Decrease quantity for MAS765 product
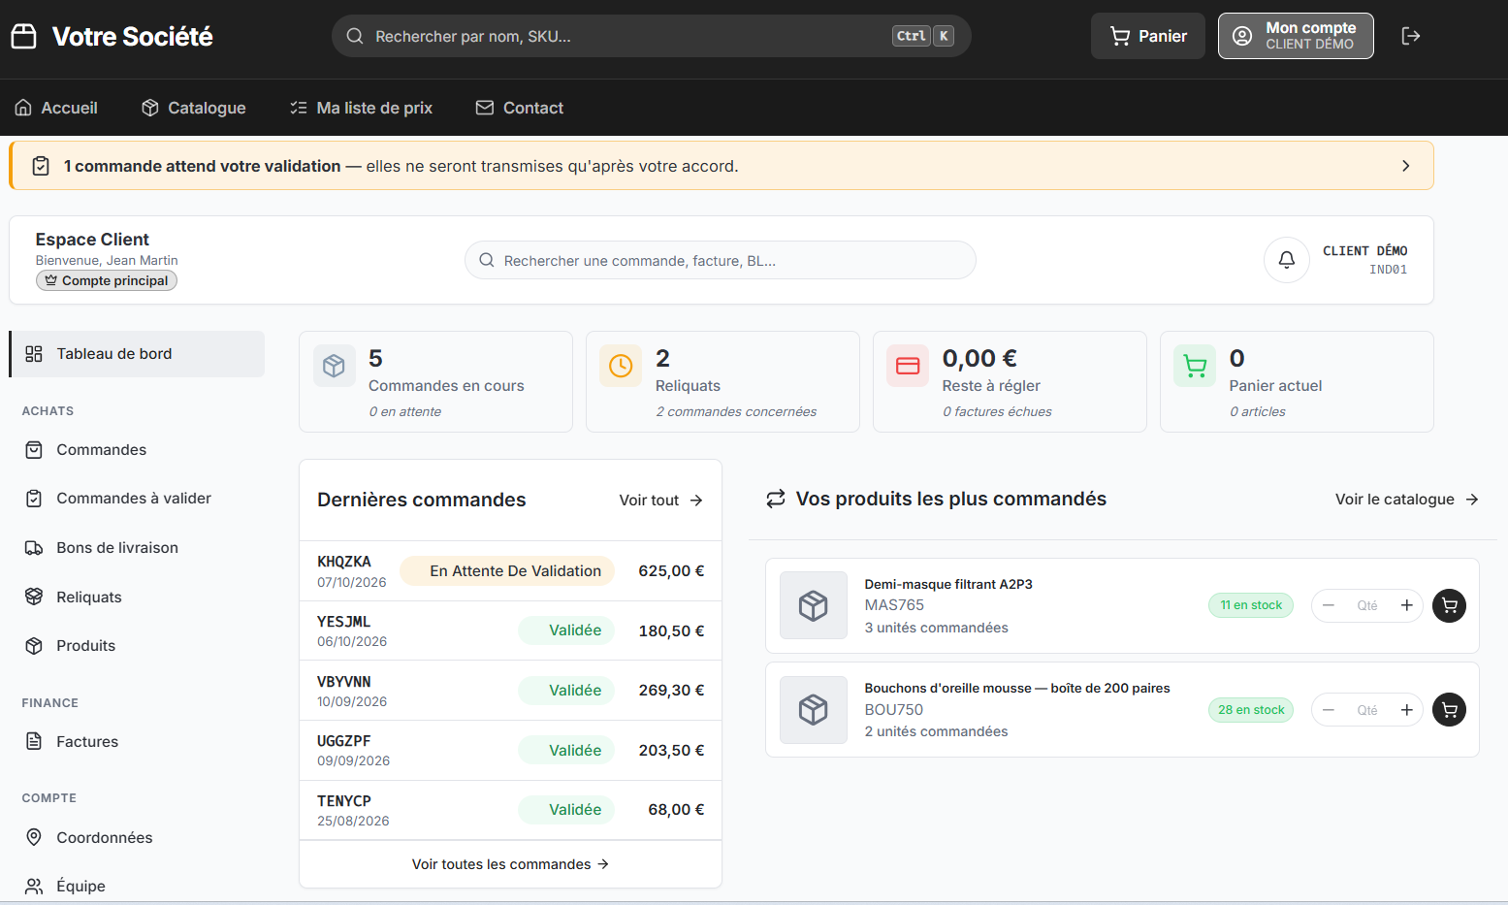This screenshot has width=1508, height=905. pos(1329,605)
